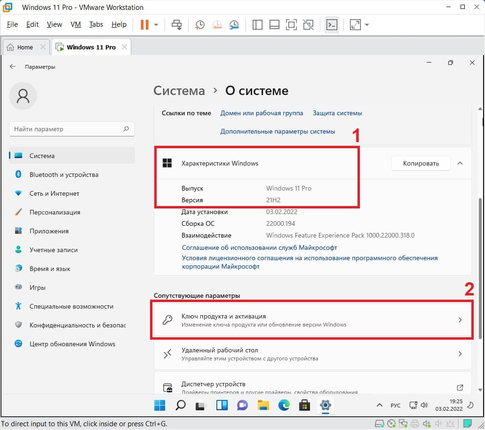Screen dimensions: 485x430
Task: Open Ключ продукта и активация
Action: 312,320
